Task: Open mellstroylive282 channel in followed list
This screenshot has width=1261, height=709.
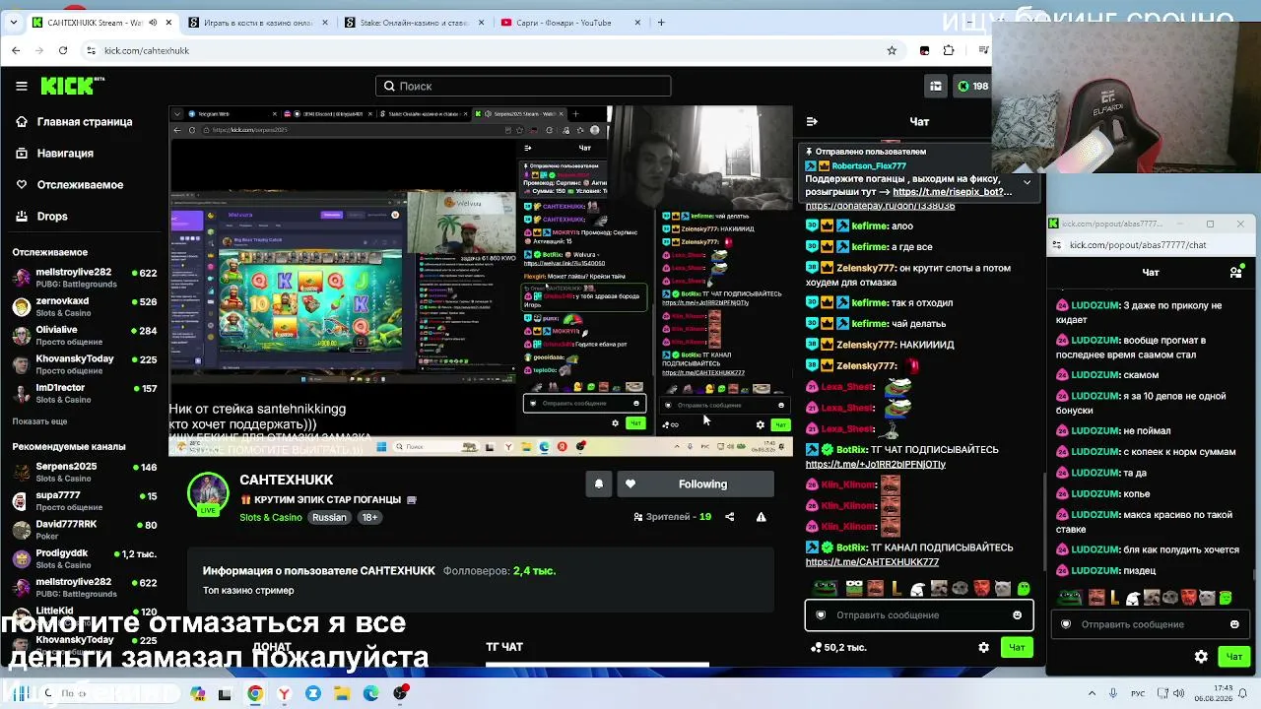Action: click(x=84, y=278)
